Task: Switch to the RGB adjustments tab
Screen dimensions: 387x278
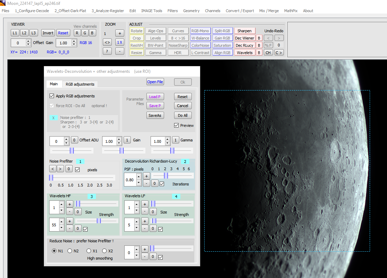Action: (x=80, y=84)
